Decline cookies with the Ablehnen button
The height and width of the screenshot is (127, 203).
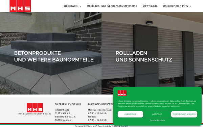[157, 114]
